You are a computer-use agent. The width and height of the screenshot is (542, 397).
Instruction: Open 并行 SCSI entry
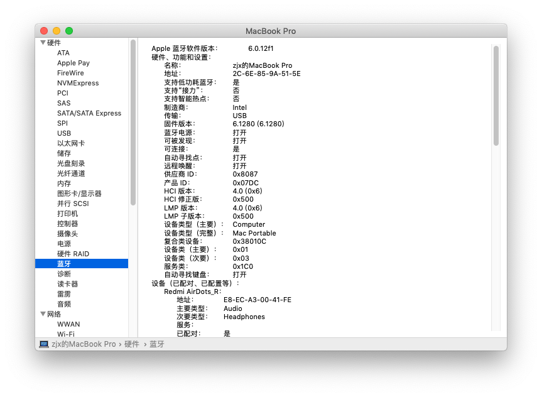coord(73,204)
